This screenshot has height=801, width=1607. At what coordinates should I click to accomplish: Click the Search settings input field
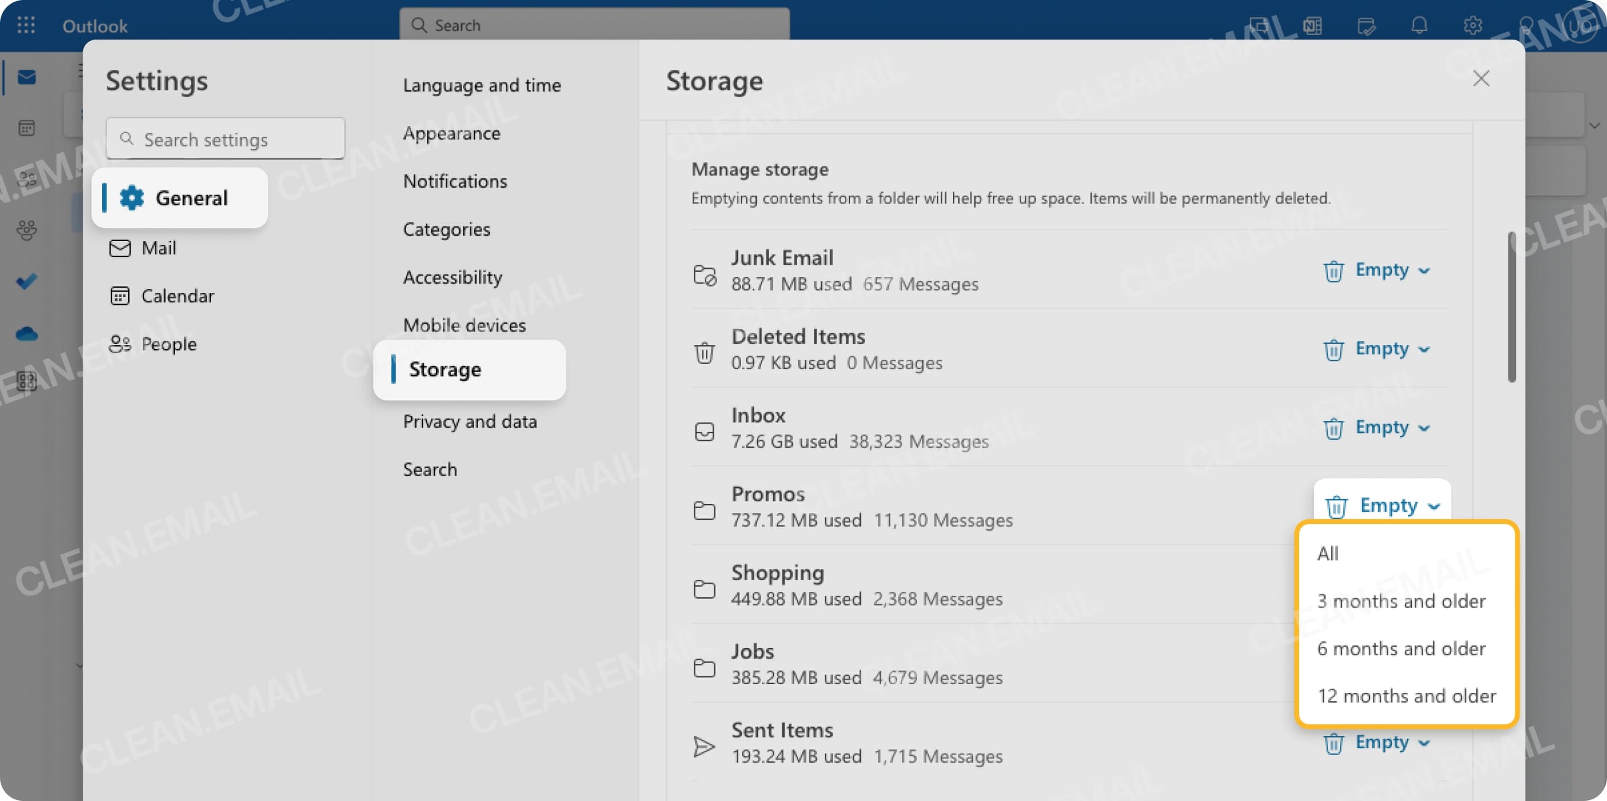[225, 138]
